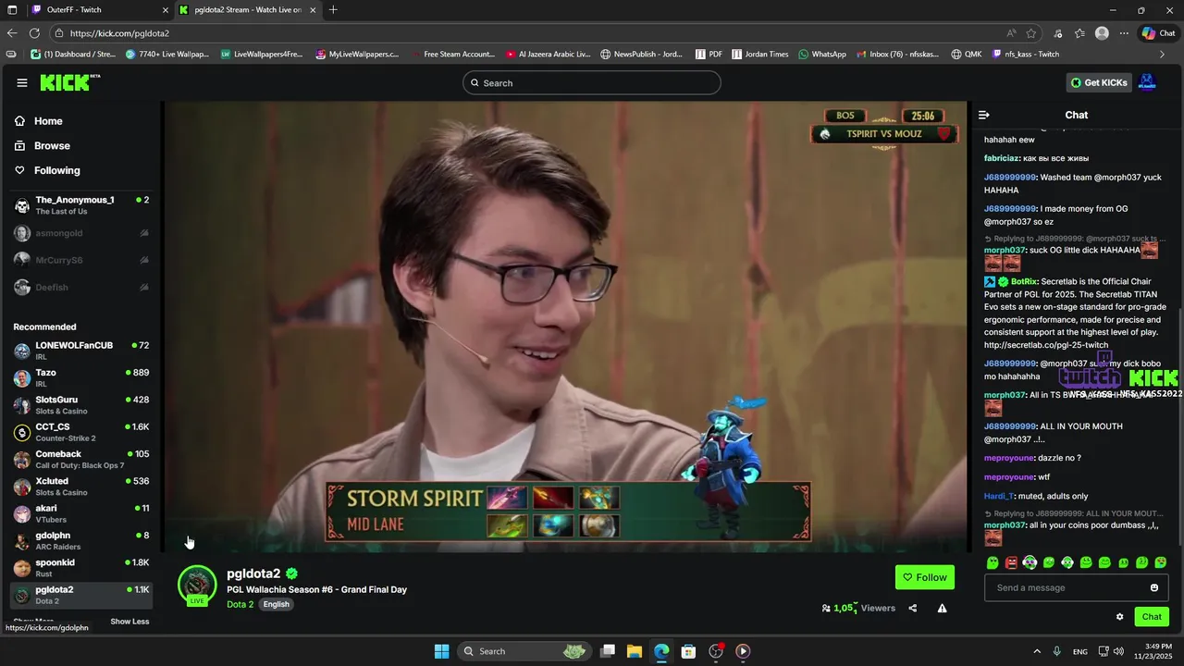Click the English language tag
Image resolution: width=1184 pixels, height=666 pixels.
point(276,604)
